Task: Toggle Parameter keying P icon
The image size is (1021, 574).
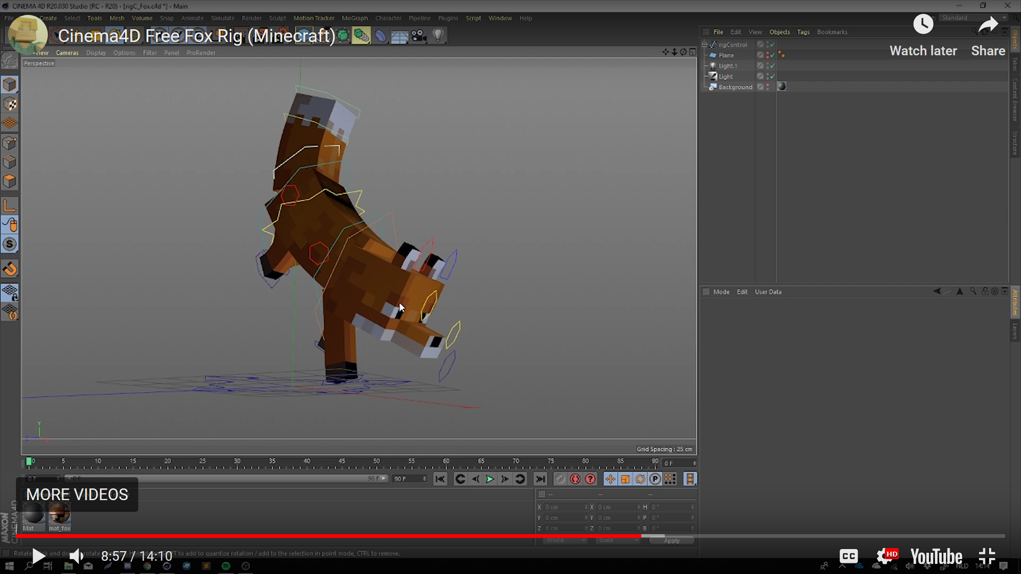Action: (x=655, y=479)
